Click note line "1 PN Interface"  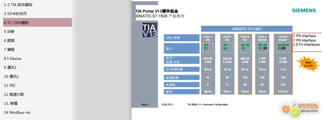point(304,36)
